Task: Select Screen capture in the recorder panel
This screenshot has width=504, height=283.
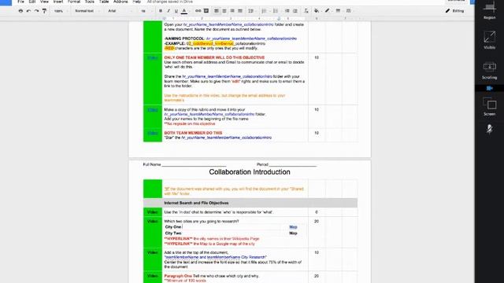Action: coord(489,107)
